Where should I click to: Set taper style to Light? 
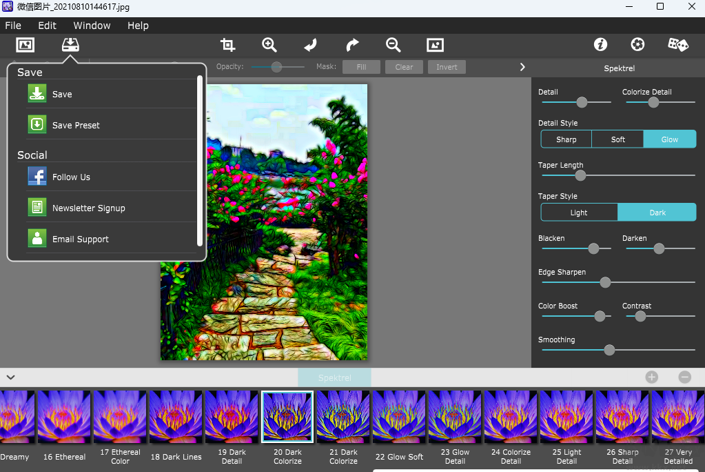coord(579,213)
